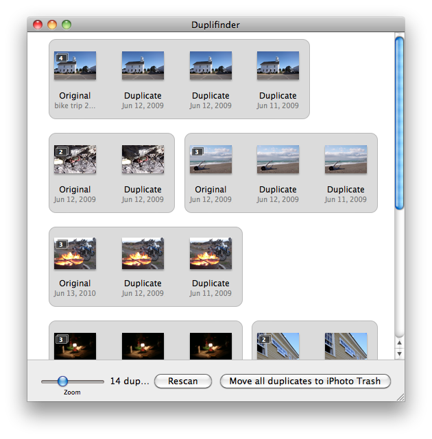432x439 pixels.
Task: Select the first lighthouse Duplicate thumbnail
Action: tap(143, 66)
